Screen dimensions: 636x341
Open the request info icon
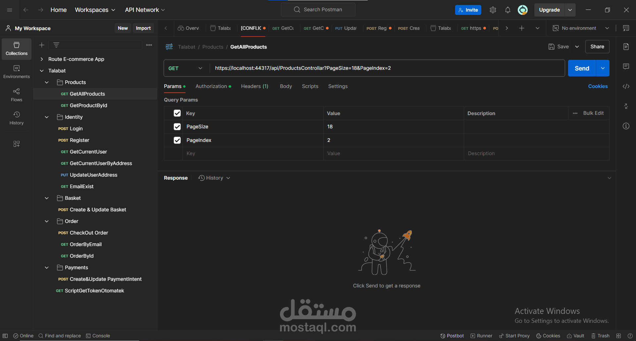point(626,126)
